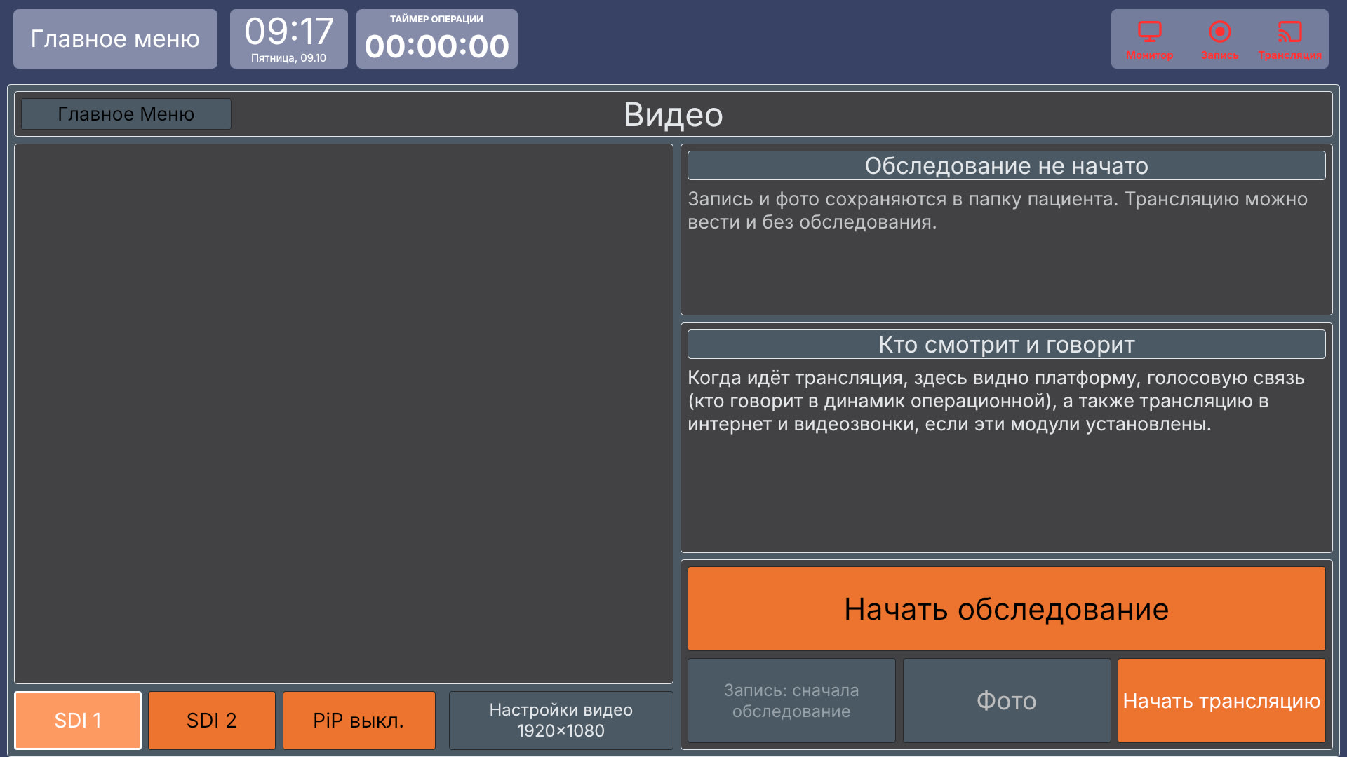Toggle the PiP выкл. button
The image size is (1347, 757).
pos(358,720)
